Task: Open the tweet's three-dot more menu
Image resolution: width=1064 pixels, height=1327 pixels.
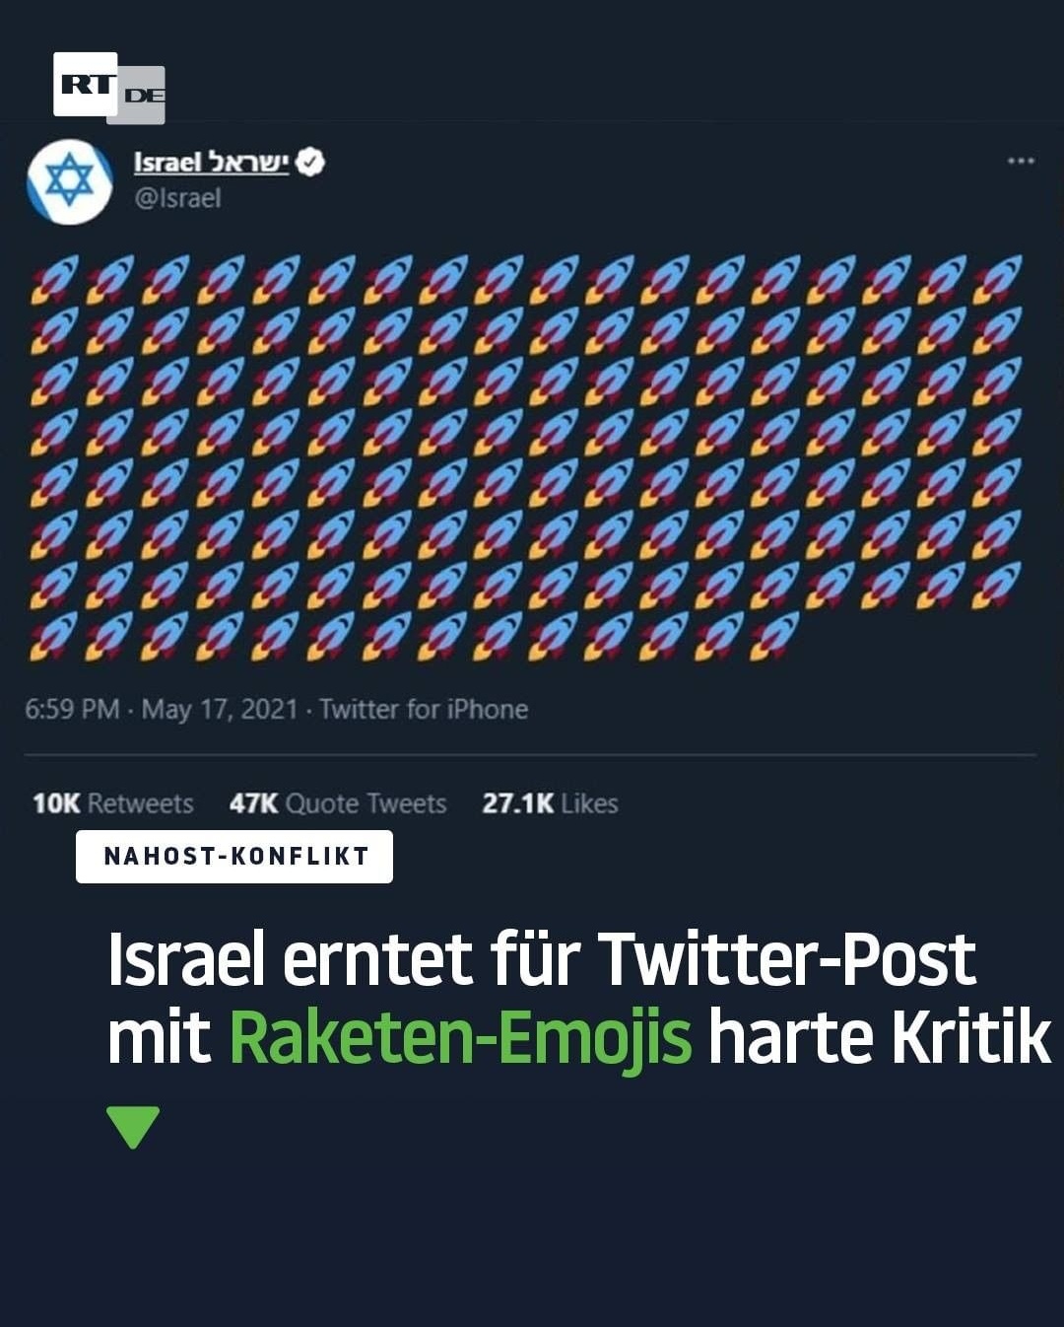Action: [1021, 161]
